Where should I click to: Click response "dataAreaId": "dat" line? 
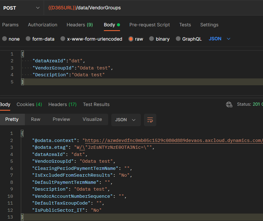pyautogui.click(x=60, y=154)
